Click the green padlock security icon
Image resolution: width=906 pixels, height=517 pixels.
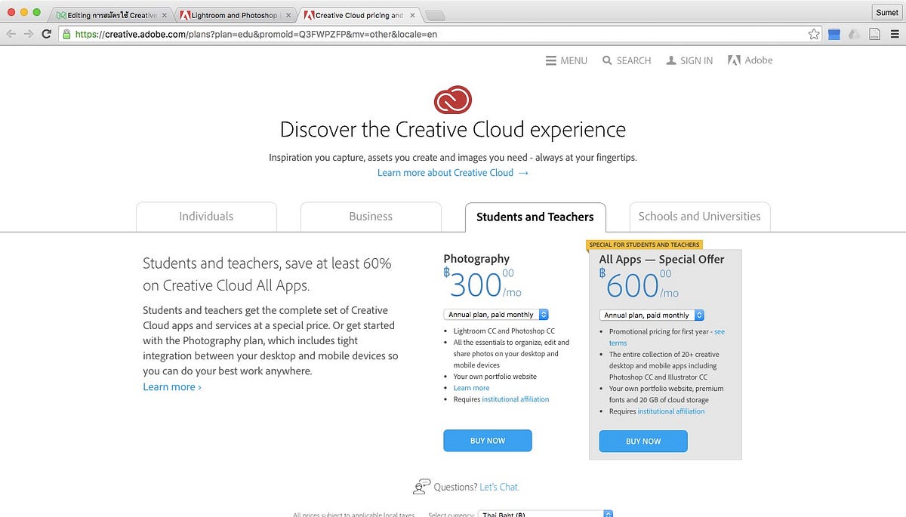pyautogui.click(x=66, y=34)
